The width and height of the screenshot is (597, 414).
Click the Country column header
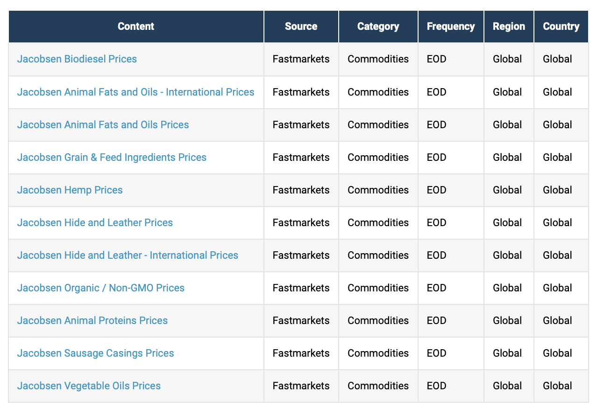coord(561,27)
